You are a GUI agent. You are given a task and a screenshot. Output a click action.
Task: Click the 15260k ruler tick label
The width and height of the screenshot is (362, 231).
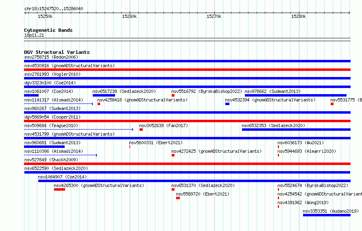pos(129,16)
